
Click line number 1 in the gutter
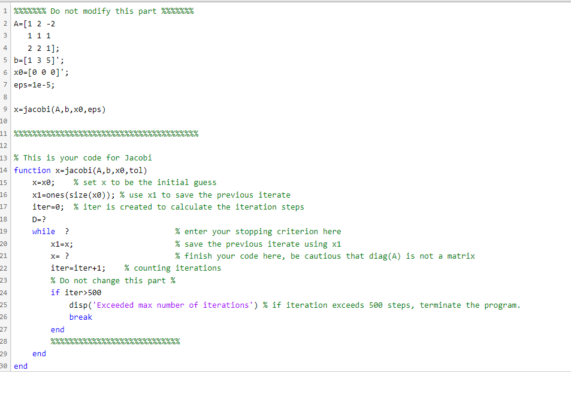pos(4,11)
